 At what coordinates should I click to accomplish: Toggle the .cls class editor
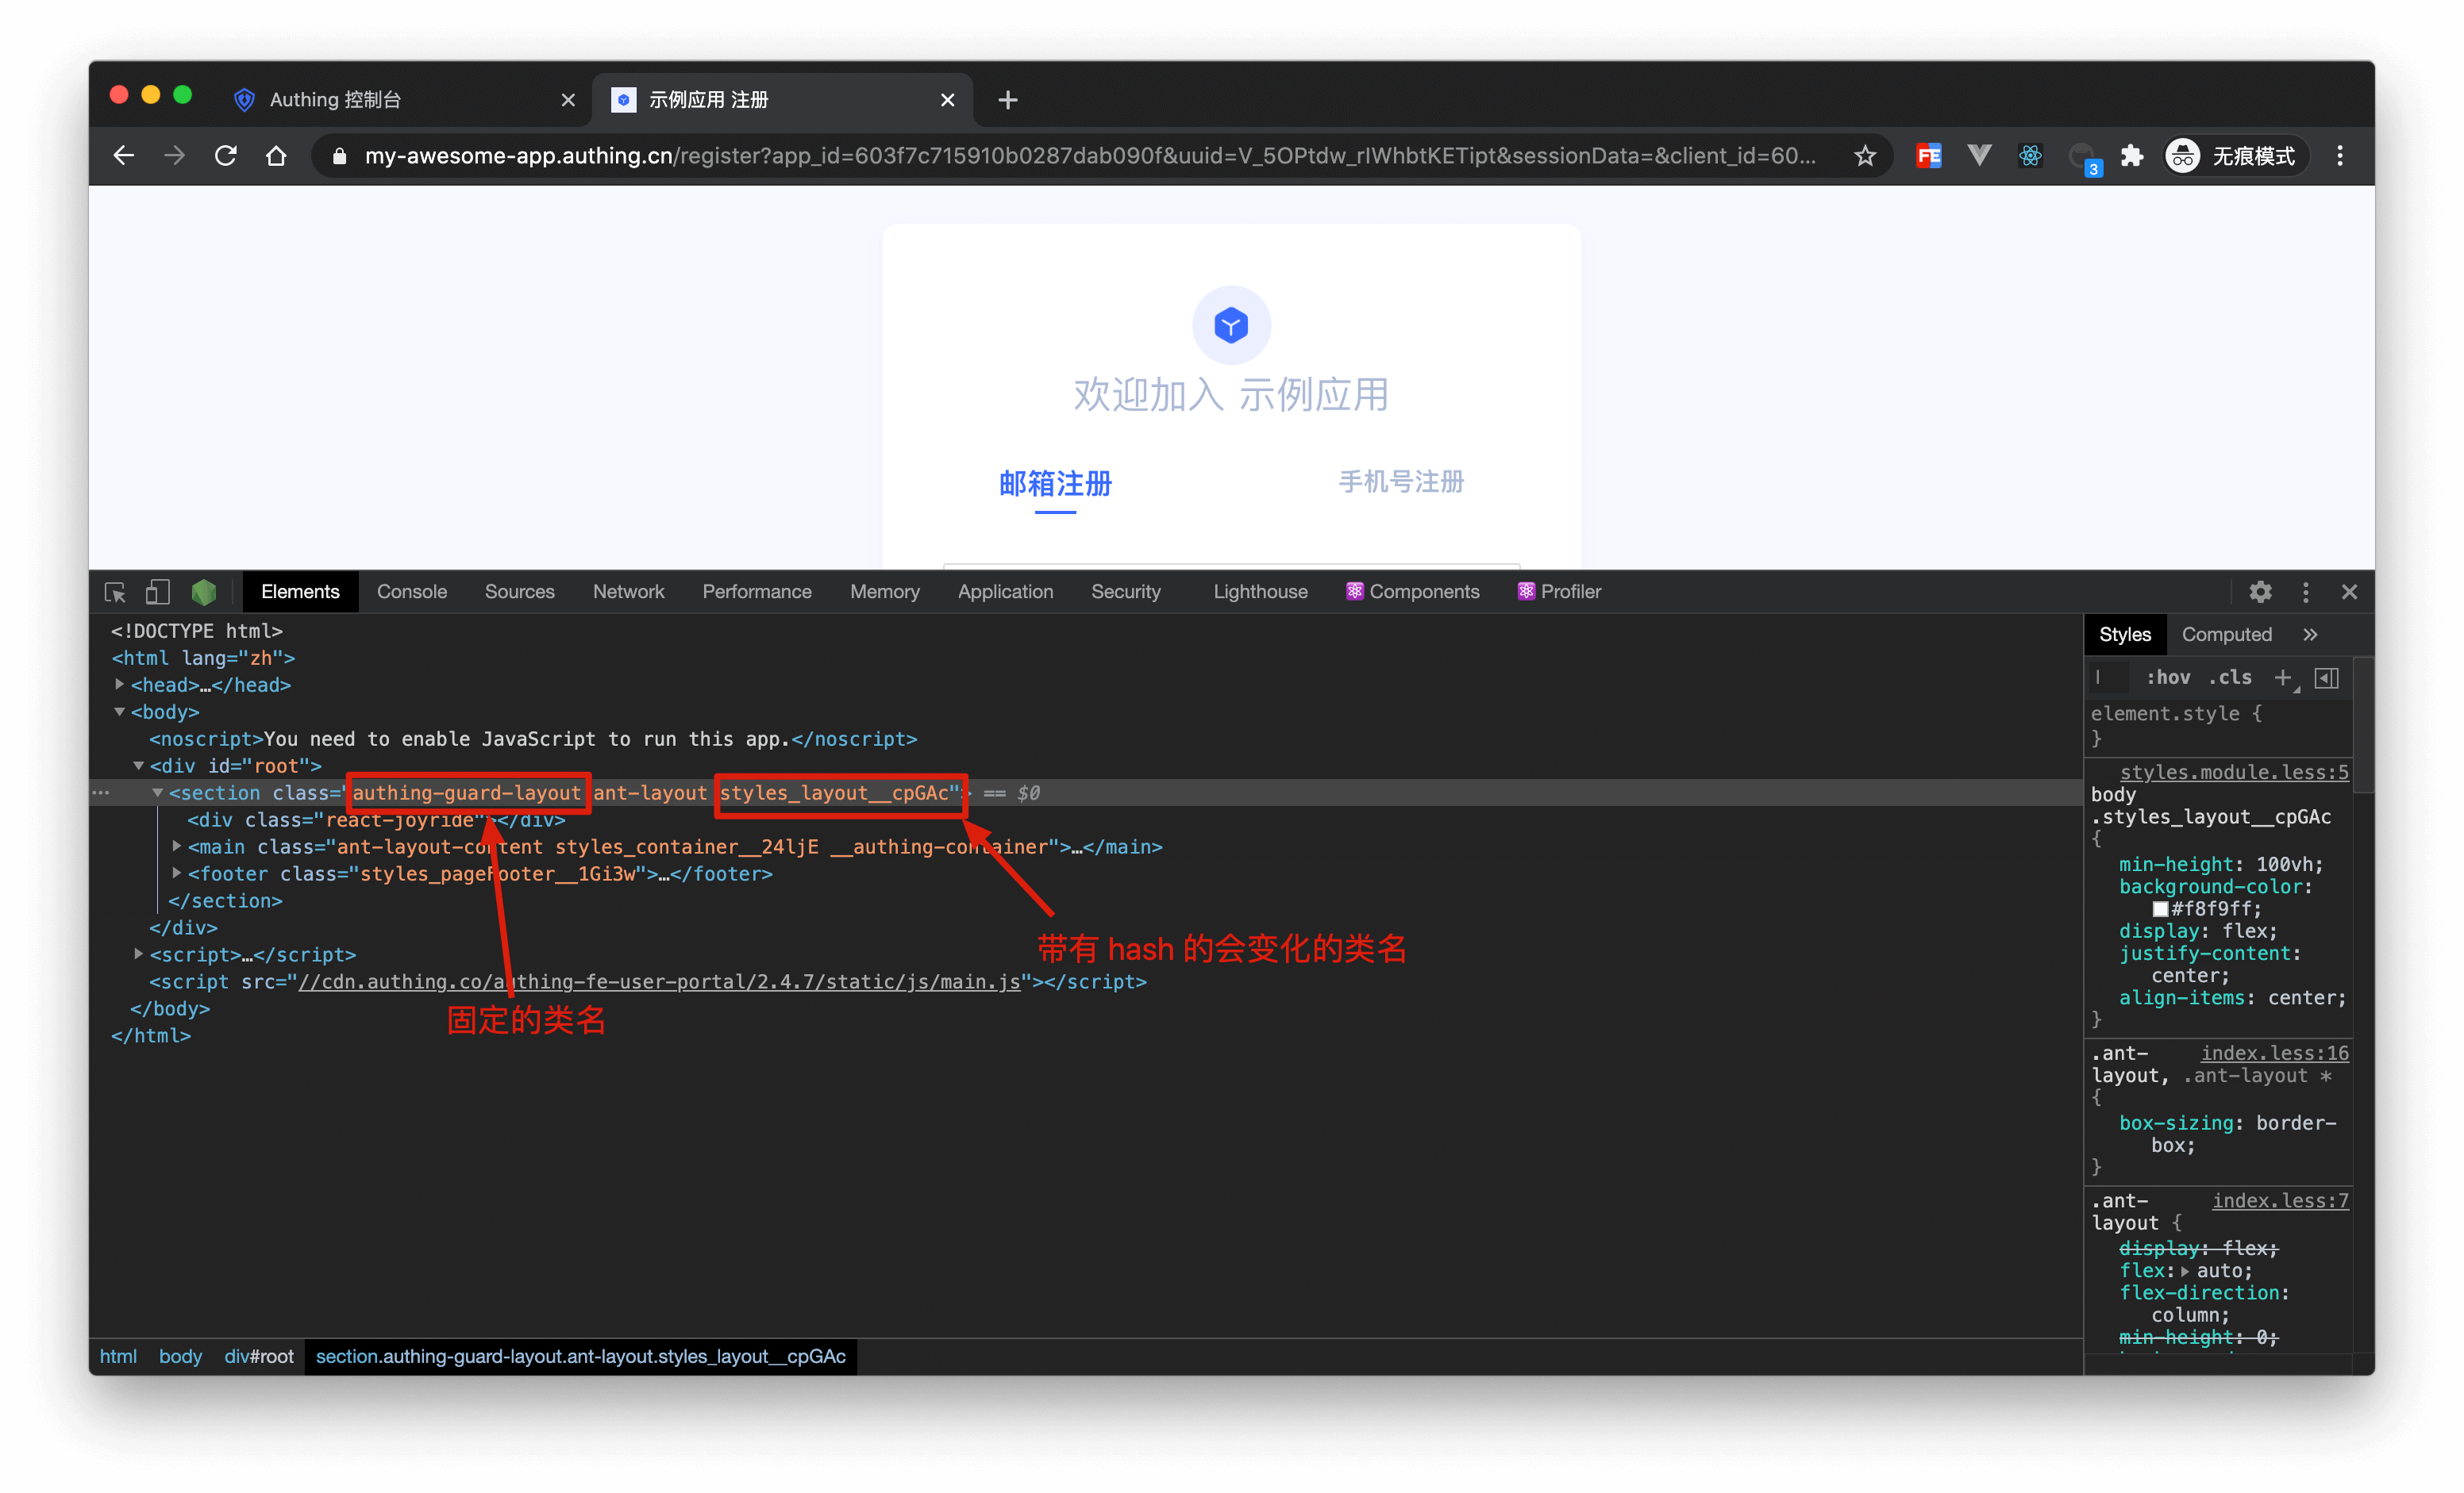(2231, 677)
